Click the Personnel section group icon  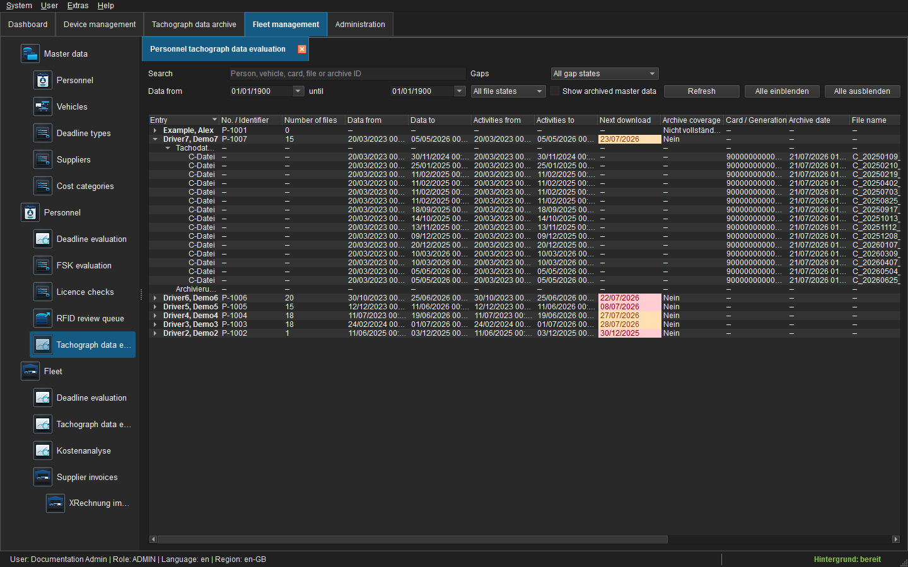coord(30,212)
